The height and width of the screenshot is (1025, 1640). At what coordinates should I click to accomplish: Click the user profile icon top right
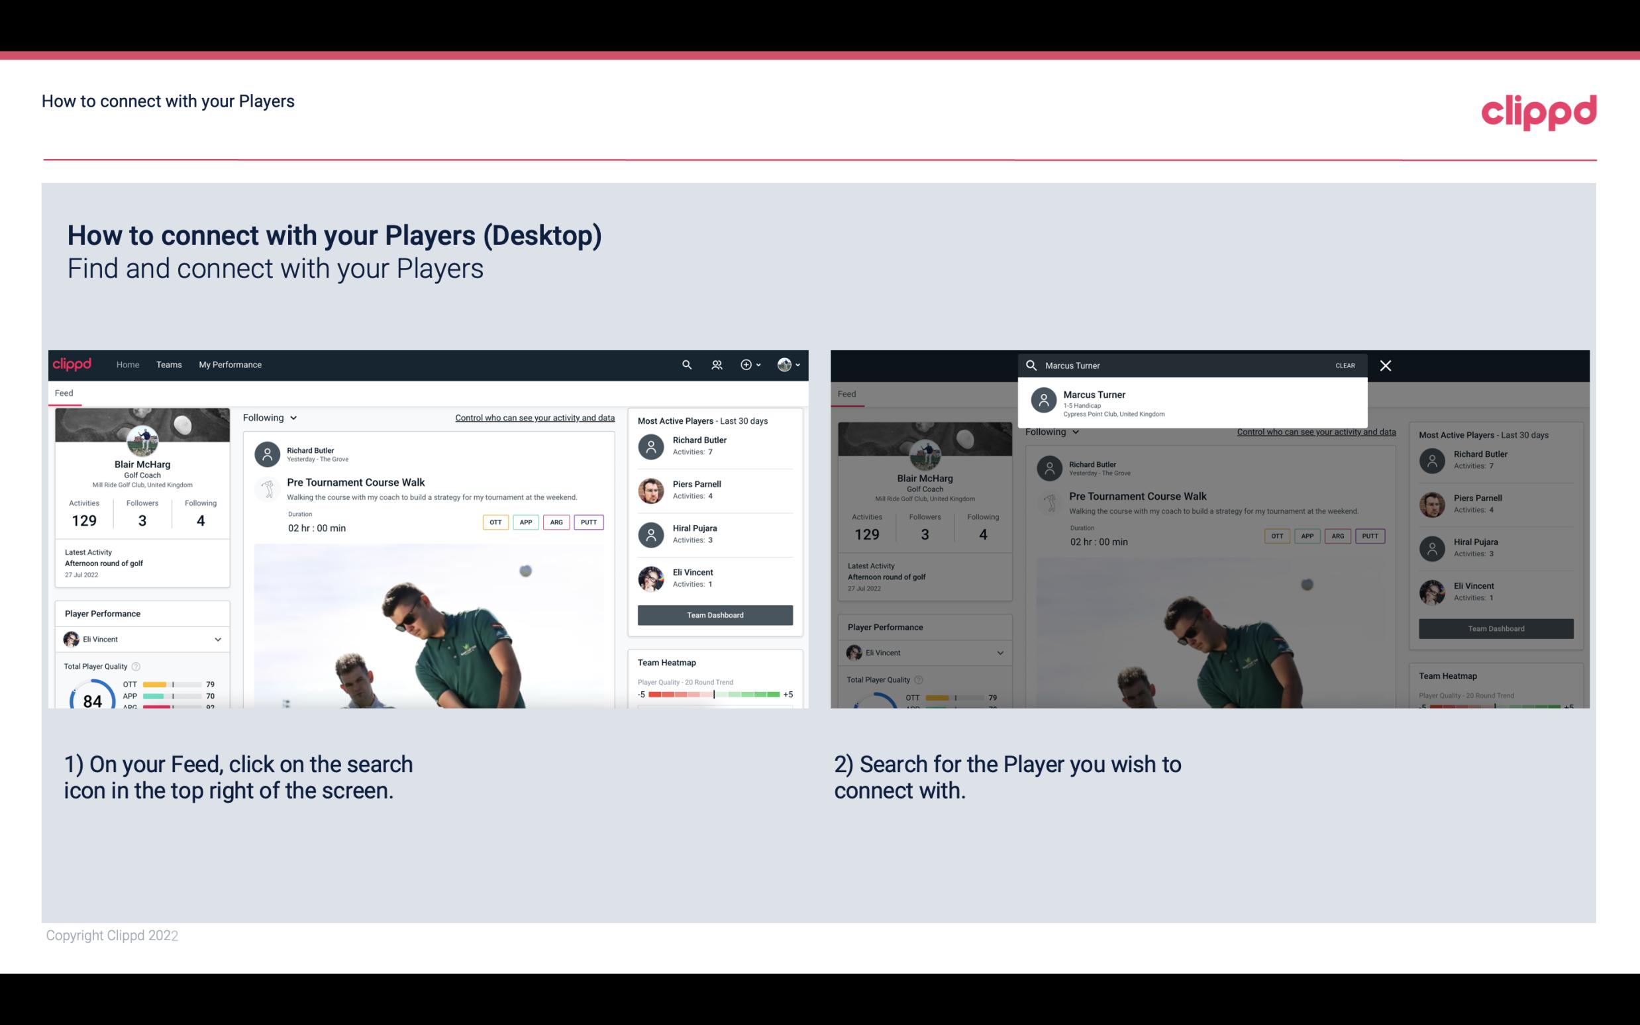(783, 365)
